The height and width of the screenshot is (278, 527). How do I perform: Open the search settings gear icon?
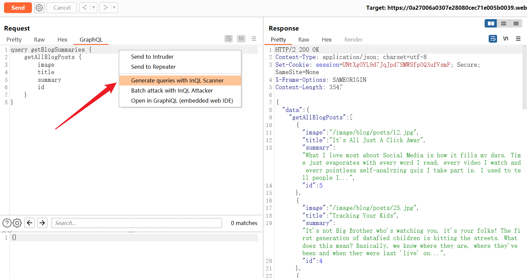(17, 223)
